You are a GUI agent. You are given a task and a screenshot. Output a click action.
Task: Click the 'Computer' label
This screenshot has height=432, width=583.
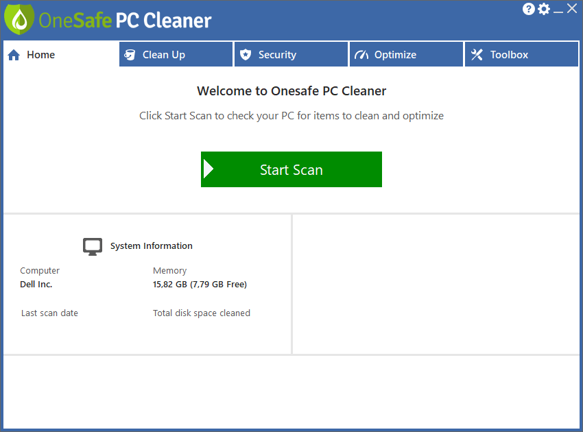[x=40, y=271]
